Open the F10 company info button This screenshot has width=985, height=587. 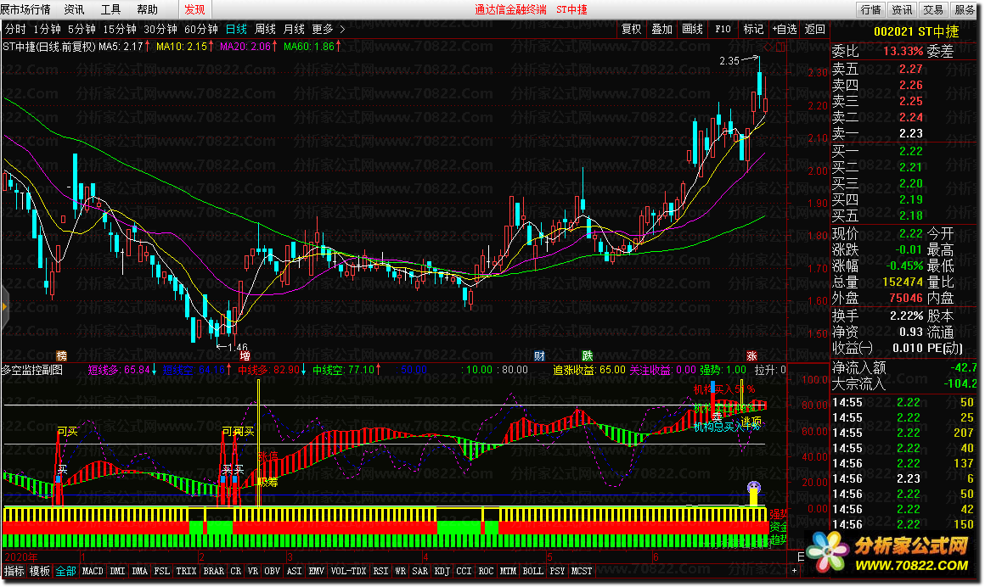(723, 29)
